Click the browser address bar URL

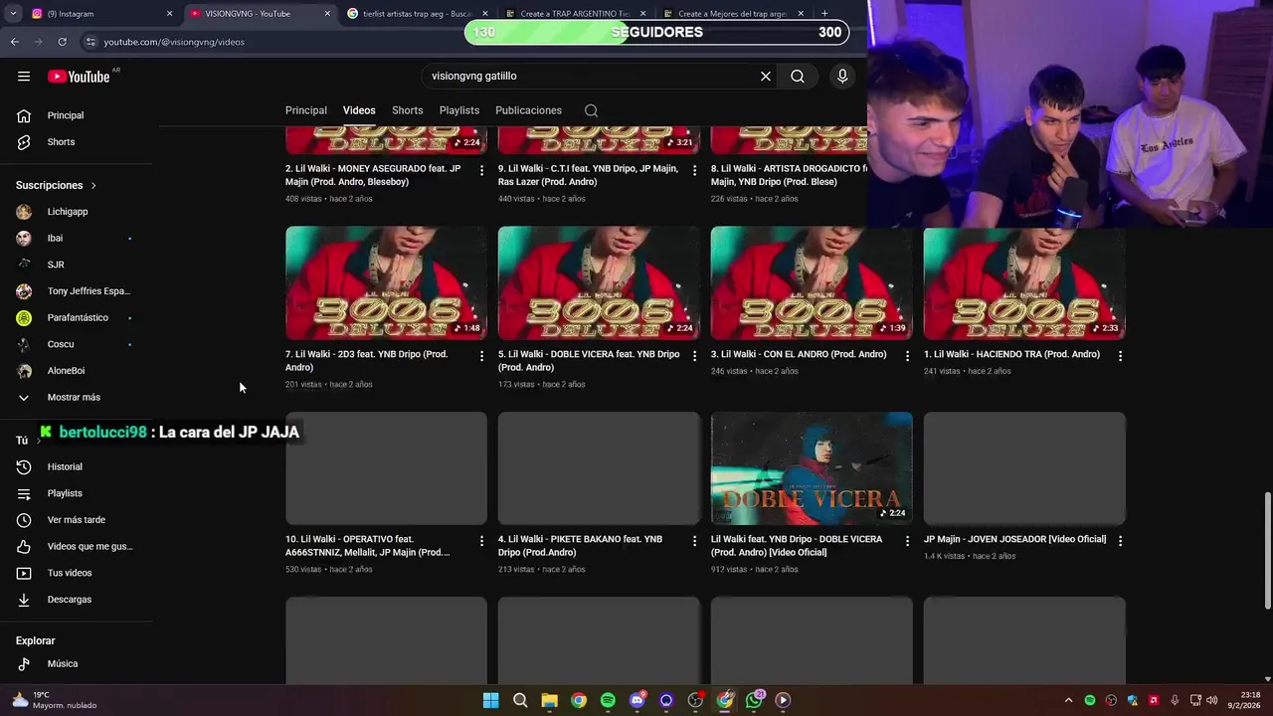click(174, 42)
